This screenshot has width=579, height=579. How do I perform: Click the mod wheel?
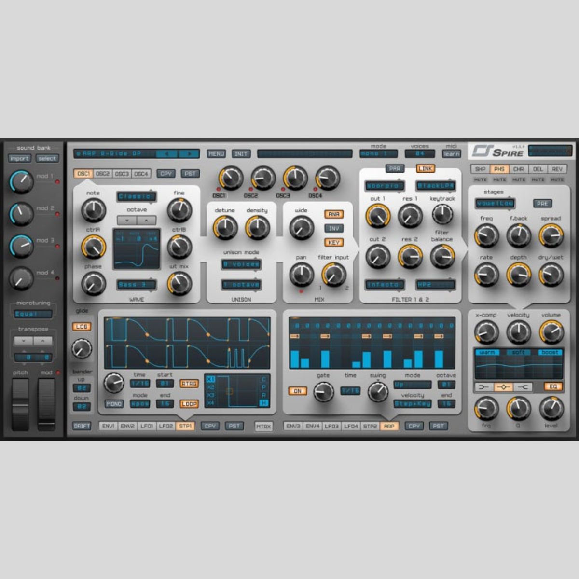point(47,404)
